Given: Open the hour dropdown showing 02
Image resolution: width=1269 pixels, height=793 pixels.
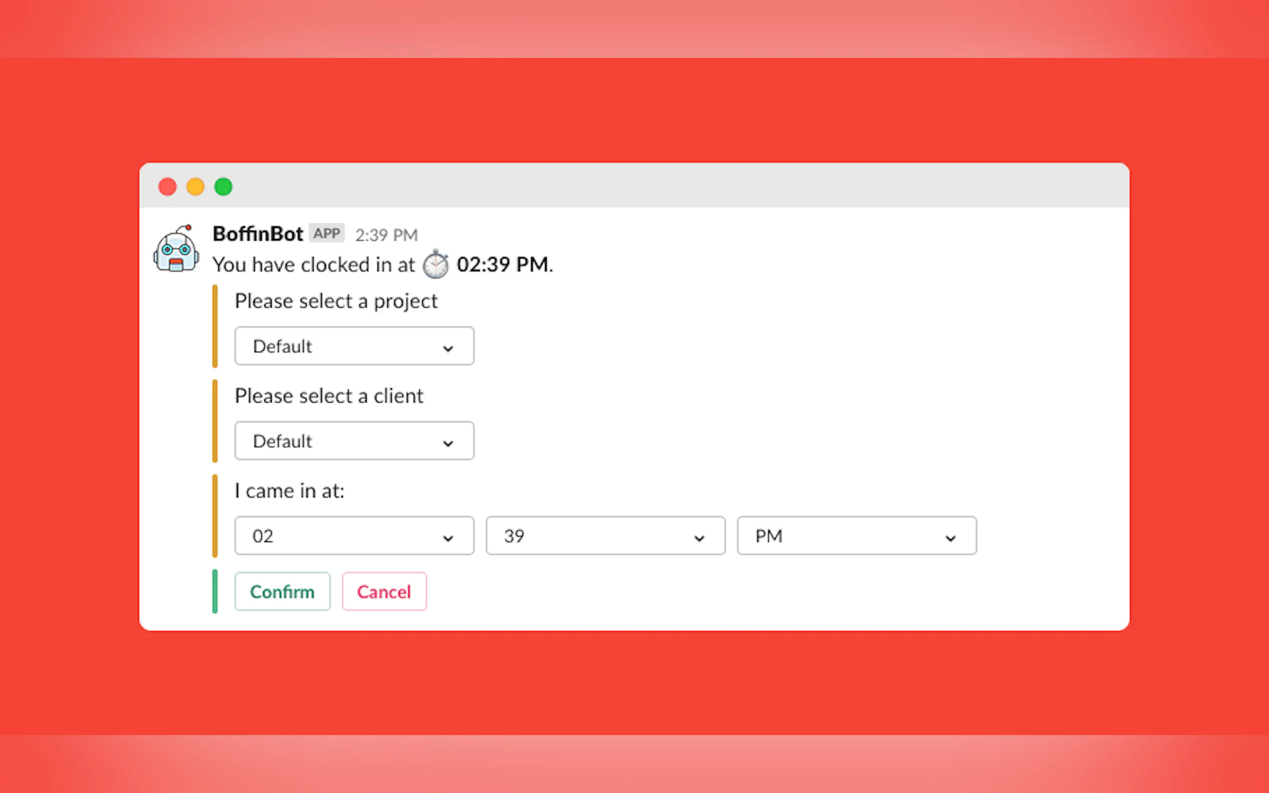Looking at the screenshot, I should click(354, 536).
